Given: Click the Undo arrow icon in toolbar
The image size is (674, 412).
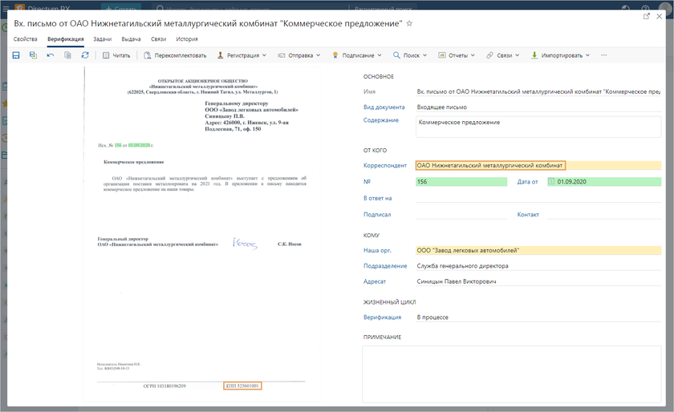Looking at the screenshot, I should pyautogui.click(x=51, y=55).
